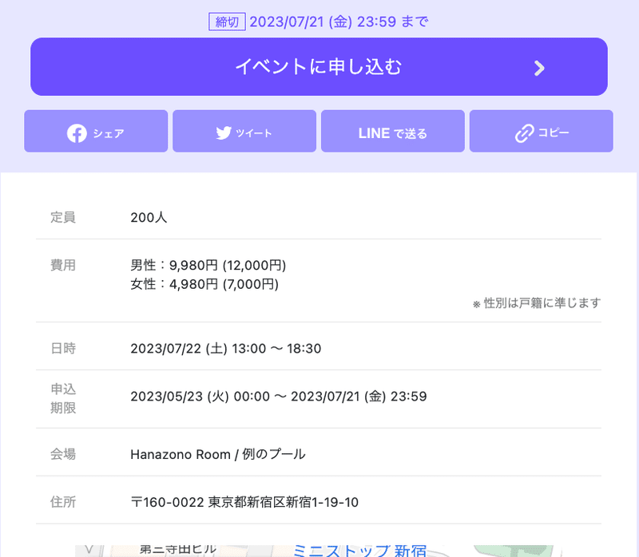Screen dimensions: 639x557
Task: Click the ミニストップ 新宿 map label
Action: [x=360, y=551]
